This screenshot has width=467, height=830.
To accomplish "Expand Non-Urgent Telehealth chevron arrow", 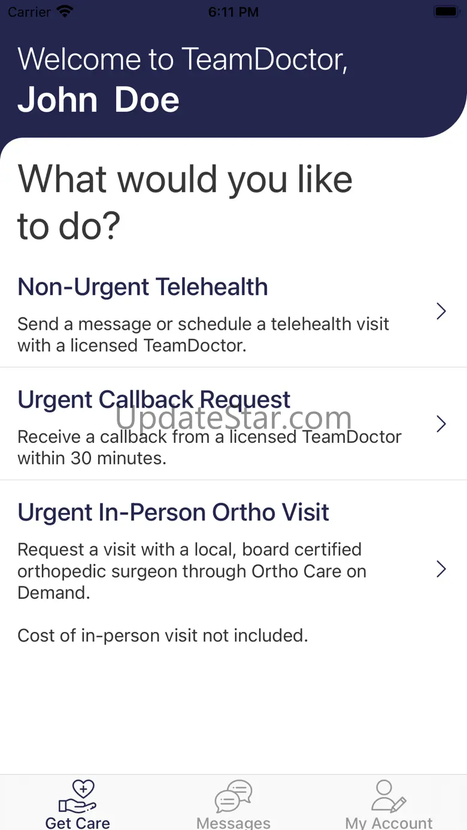I will pos(441,311).
